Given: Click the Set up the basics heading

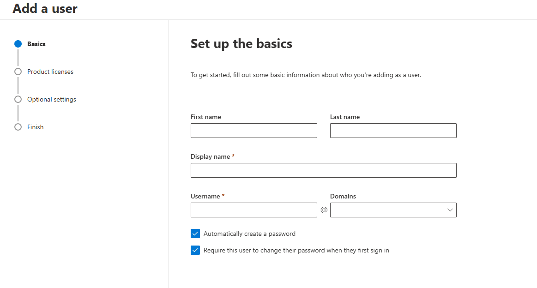Looking at the screenshot, I should point(241,44).
